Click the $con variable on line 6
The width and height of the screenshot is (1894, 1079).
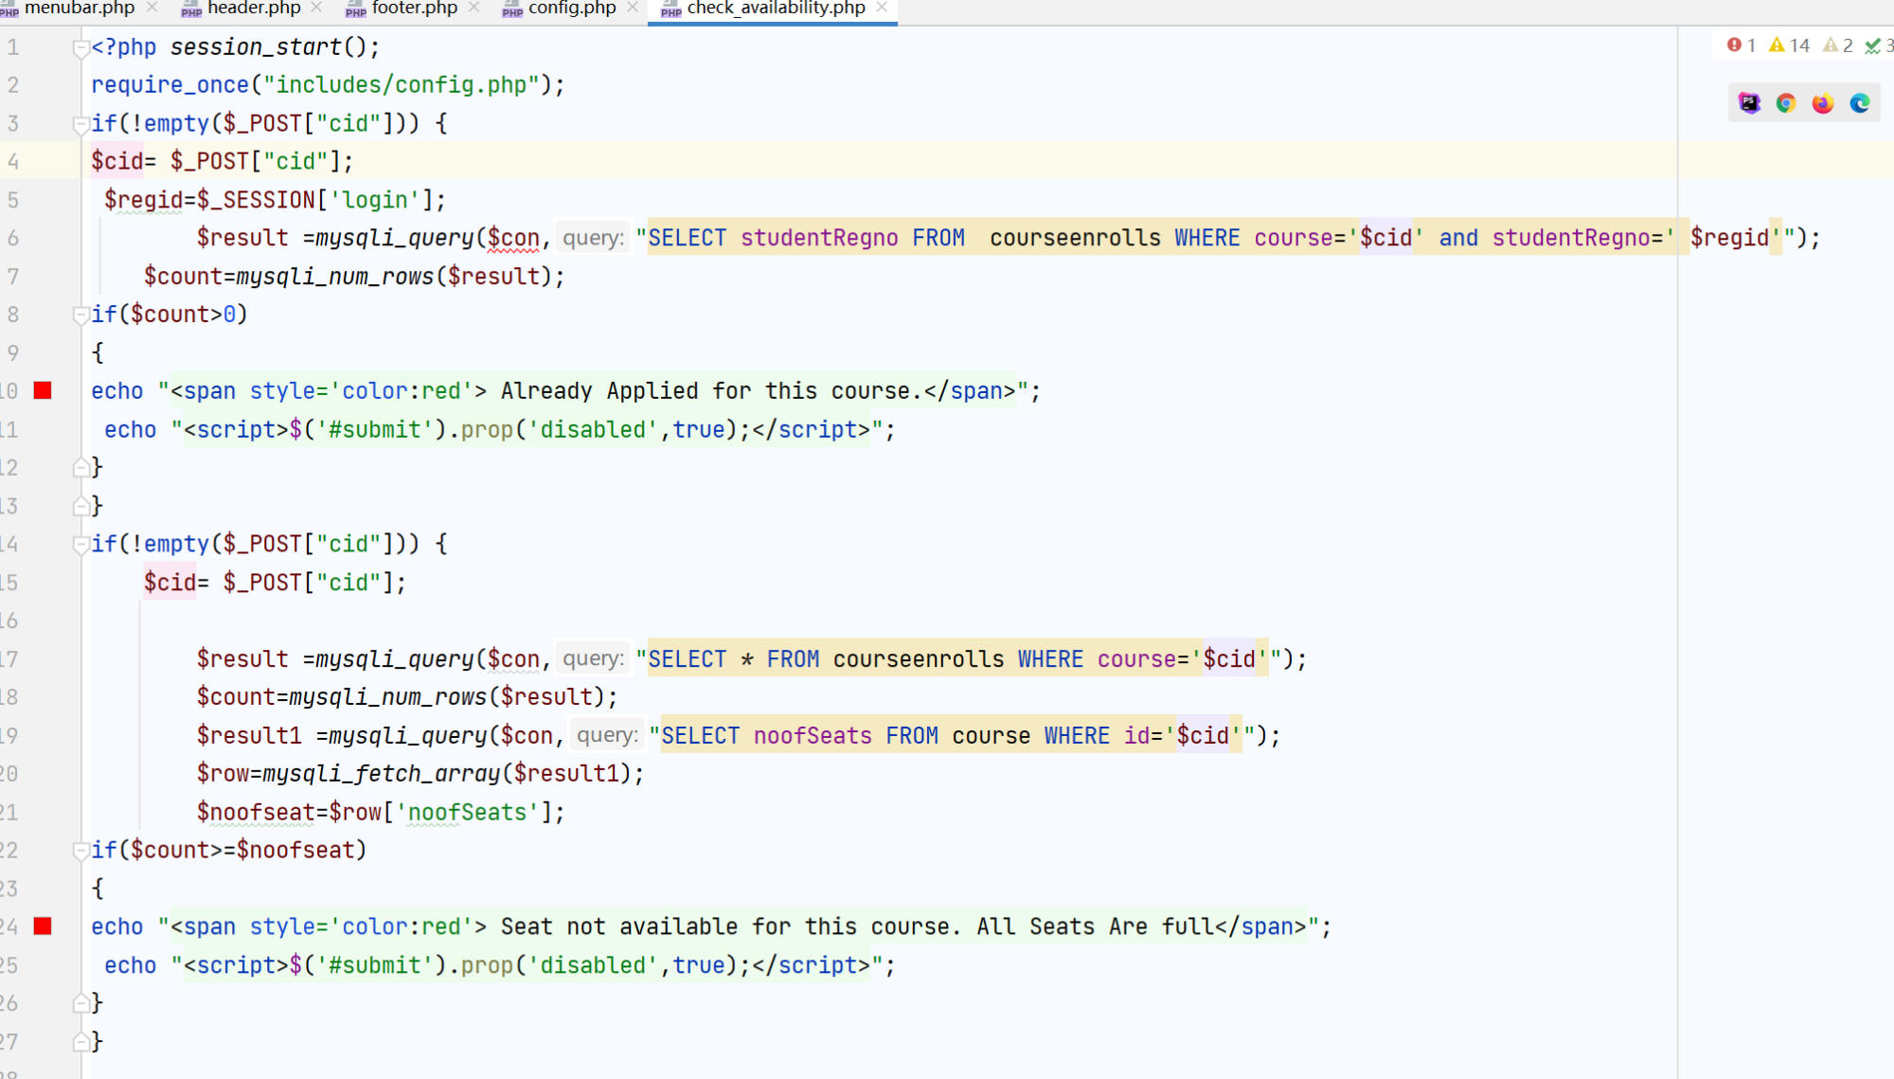pos(512,238)
